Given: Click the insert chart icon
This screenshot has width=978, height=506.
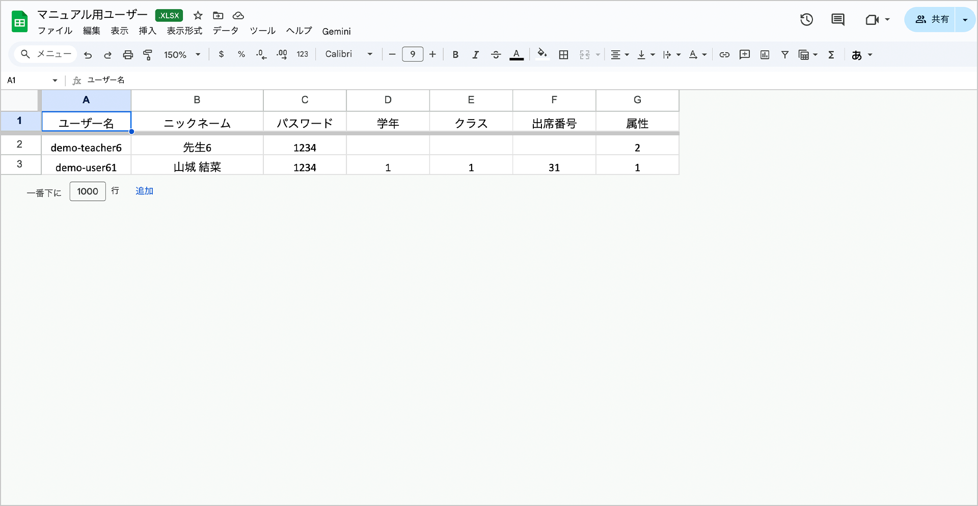Looking at the screenshot, I should 765,55.
